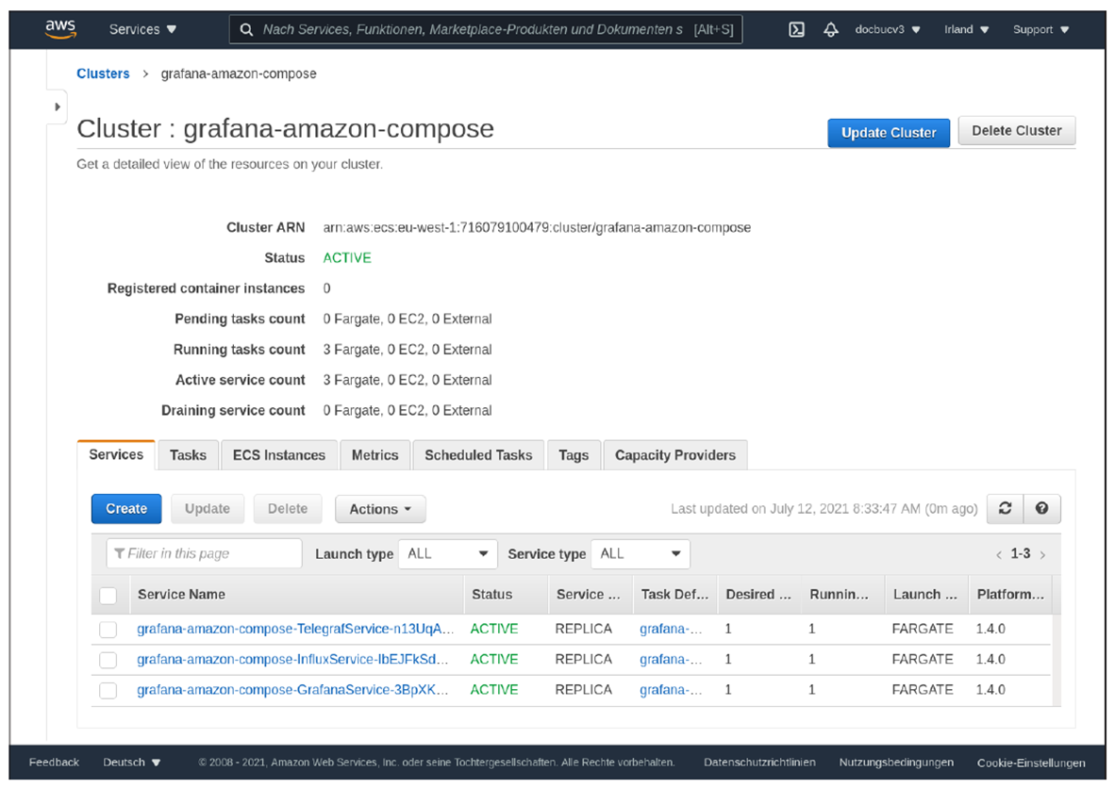1115x788 pixels.
Task: Open the Support dropdown menu
Action: [x=1041, y=29]
